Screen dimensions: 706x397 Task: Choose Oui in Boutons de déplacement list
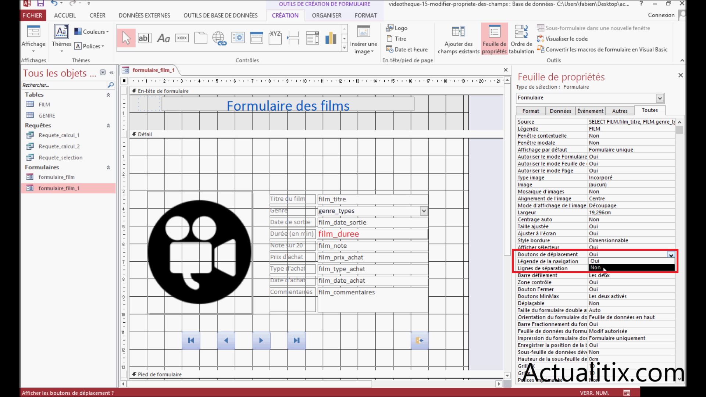coord(632,261)
